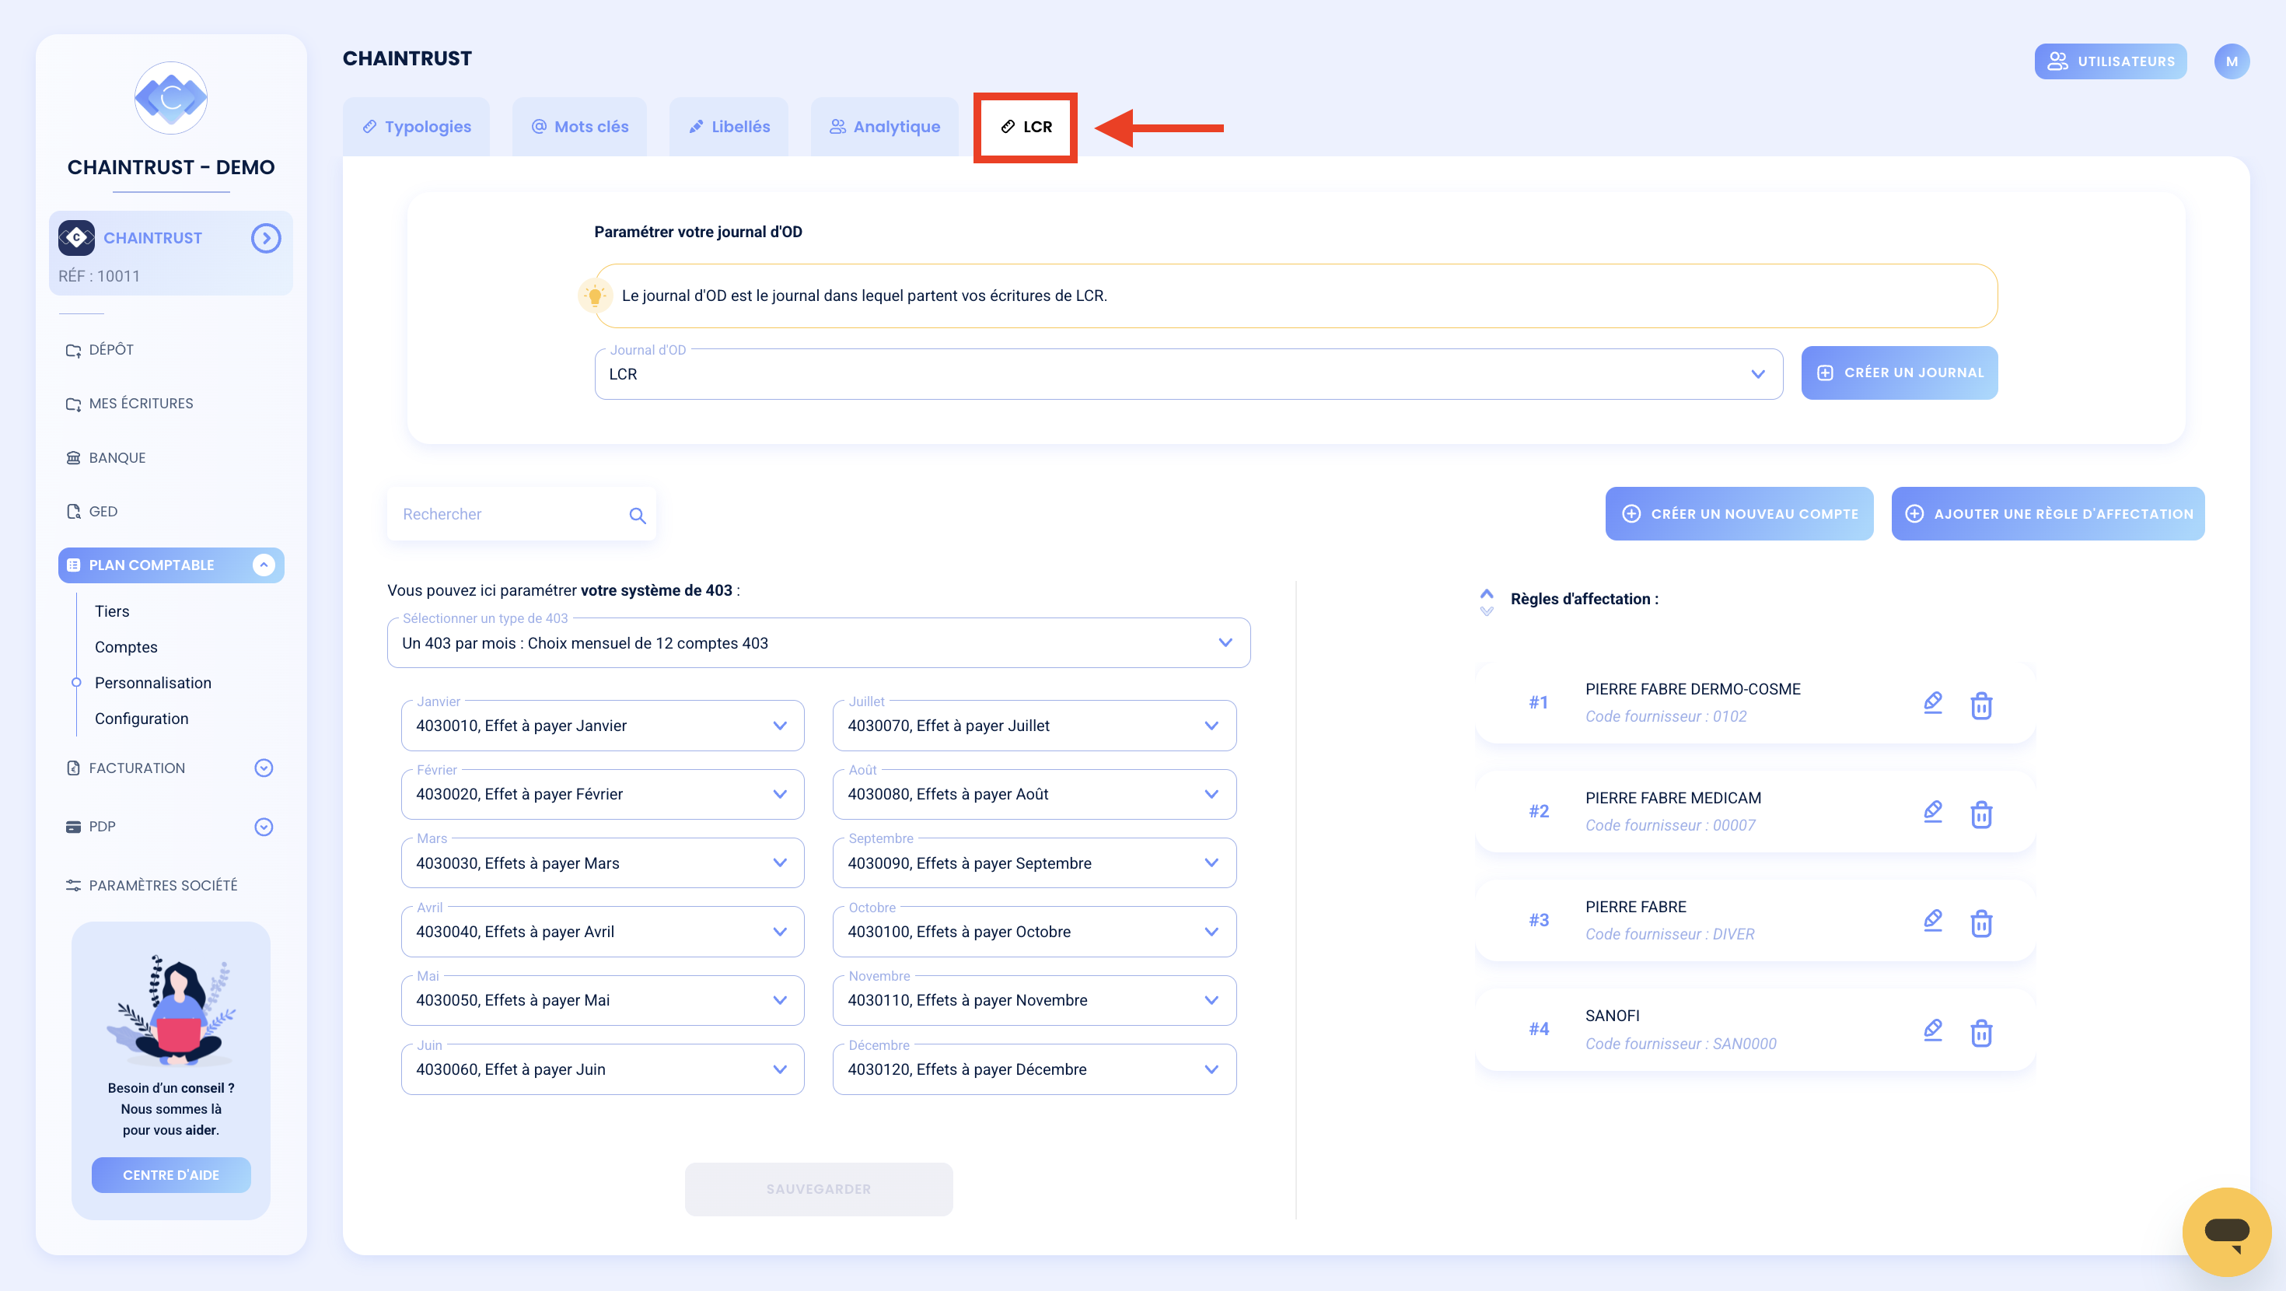
Task: Open the Septembre account dropdown
Action: [x=1034, y=863]
